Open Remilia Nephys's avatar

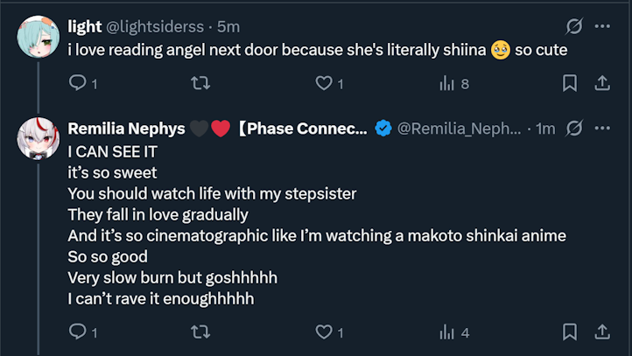[x=38, y=138]
